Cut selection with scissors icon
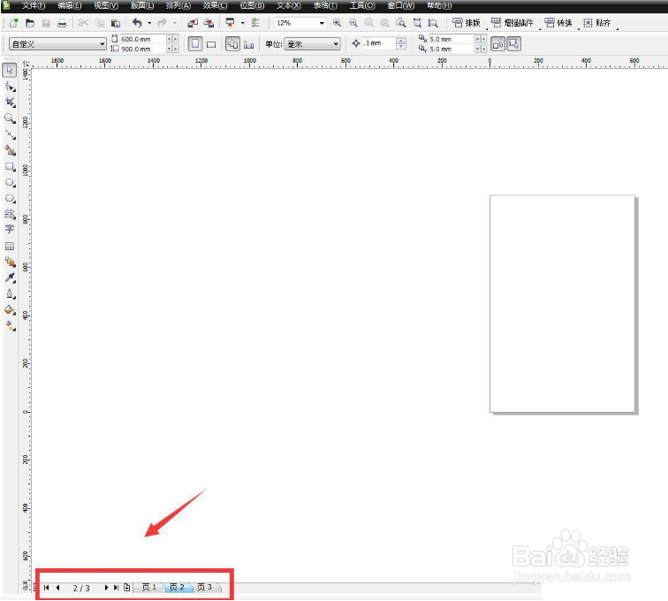Screen dimensions: 668x601 pyautogui.click(x=83, y=23)
